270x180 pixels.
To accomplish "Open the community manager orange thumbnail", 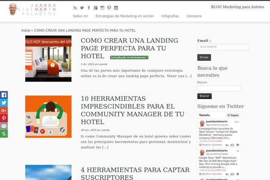I will click(x=49, y=117).
